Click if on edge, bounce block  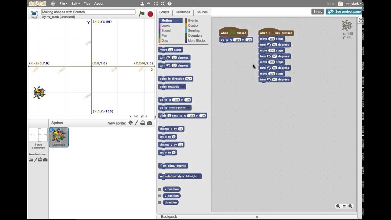point(173,166)
